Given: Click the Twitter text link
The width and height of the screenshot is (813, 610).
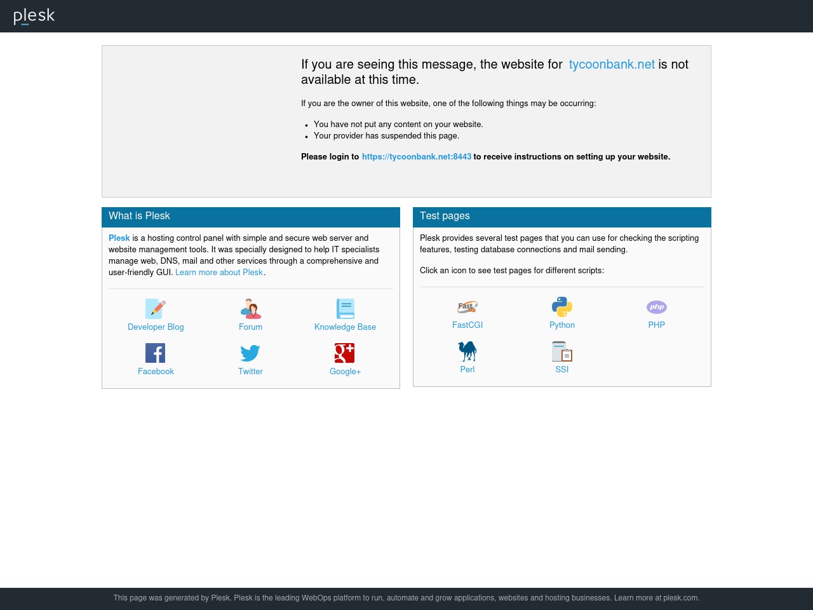Looking at the screenshot, I should pos(251,372).
